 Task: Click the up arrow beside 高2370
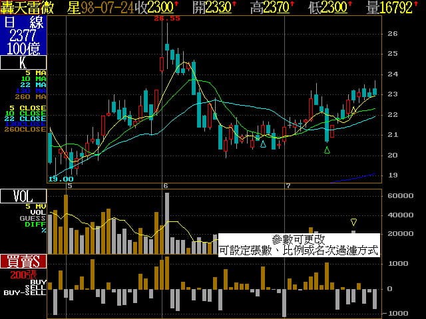[294, 6]
